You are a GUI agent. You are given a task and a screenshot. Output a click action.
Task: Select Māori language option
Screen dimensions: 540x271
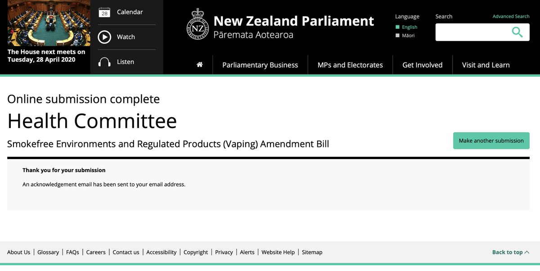pos(405,35)
